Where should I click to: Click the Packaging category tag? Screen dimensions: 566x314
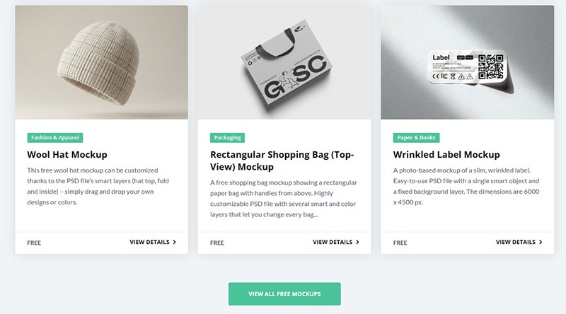(x=227, y=137)
